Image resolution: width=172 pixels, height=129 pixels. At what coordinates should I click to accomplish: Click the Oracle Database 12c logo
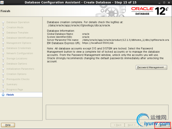150,11
